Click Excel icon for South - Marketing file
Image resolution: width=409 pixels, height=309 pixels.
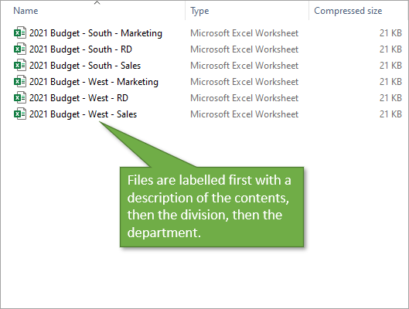20,32
